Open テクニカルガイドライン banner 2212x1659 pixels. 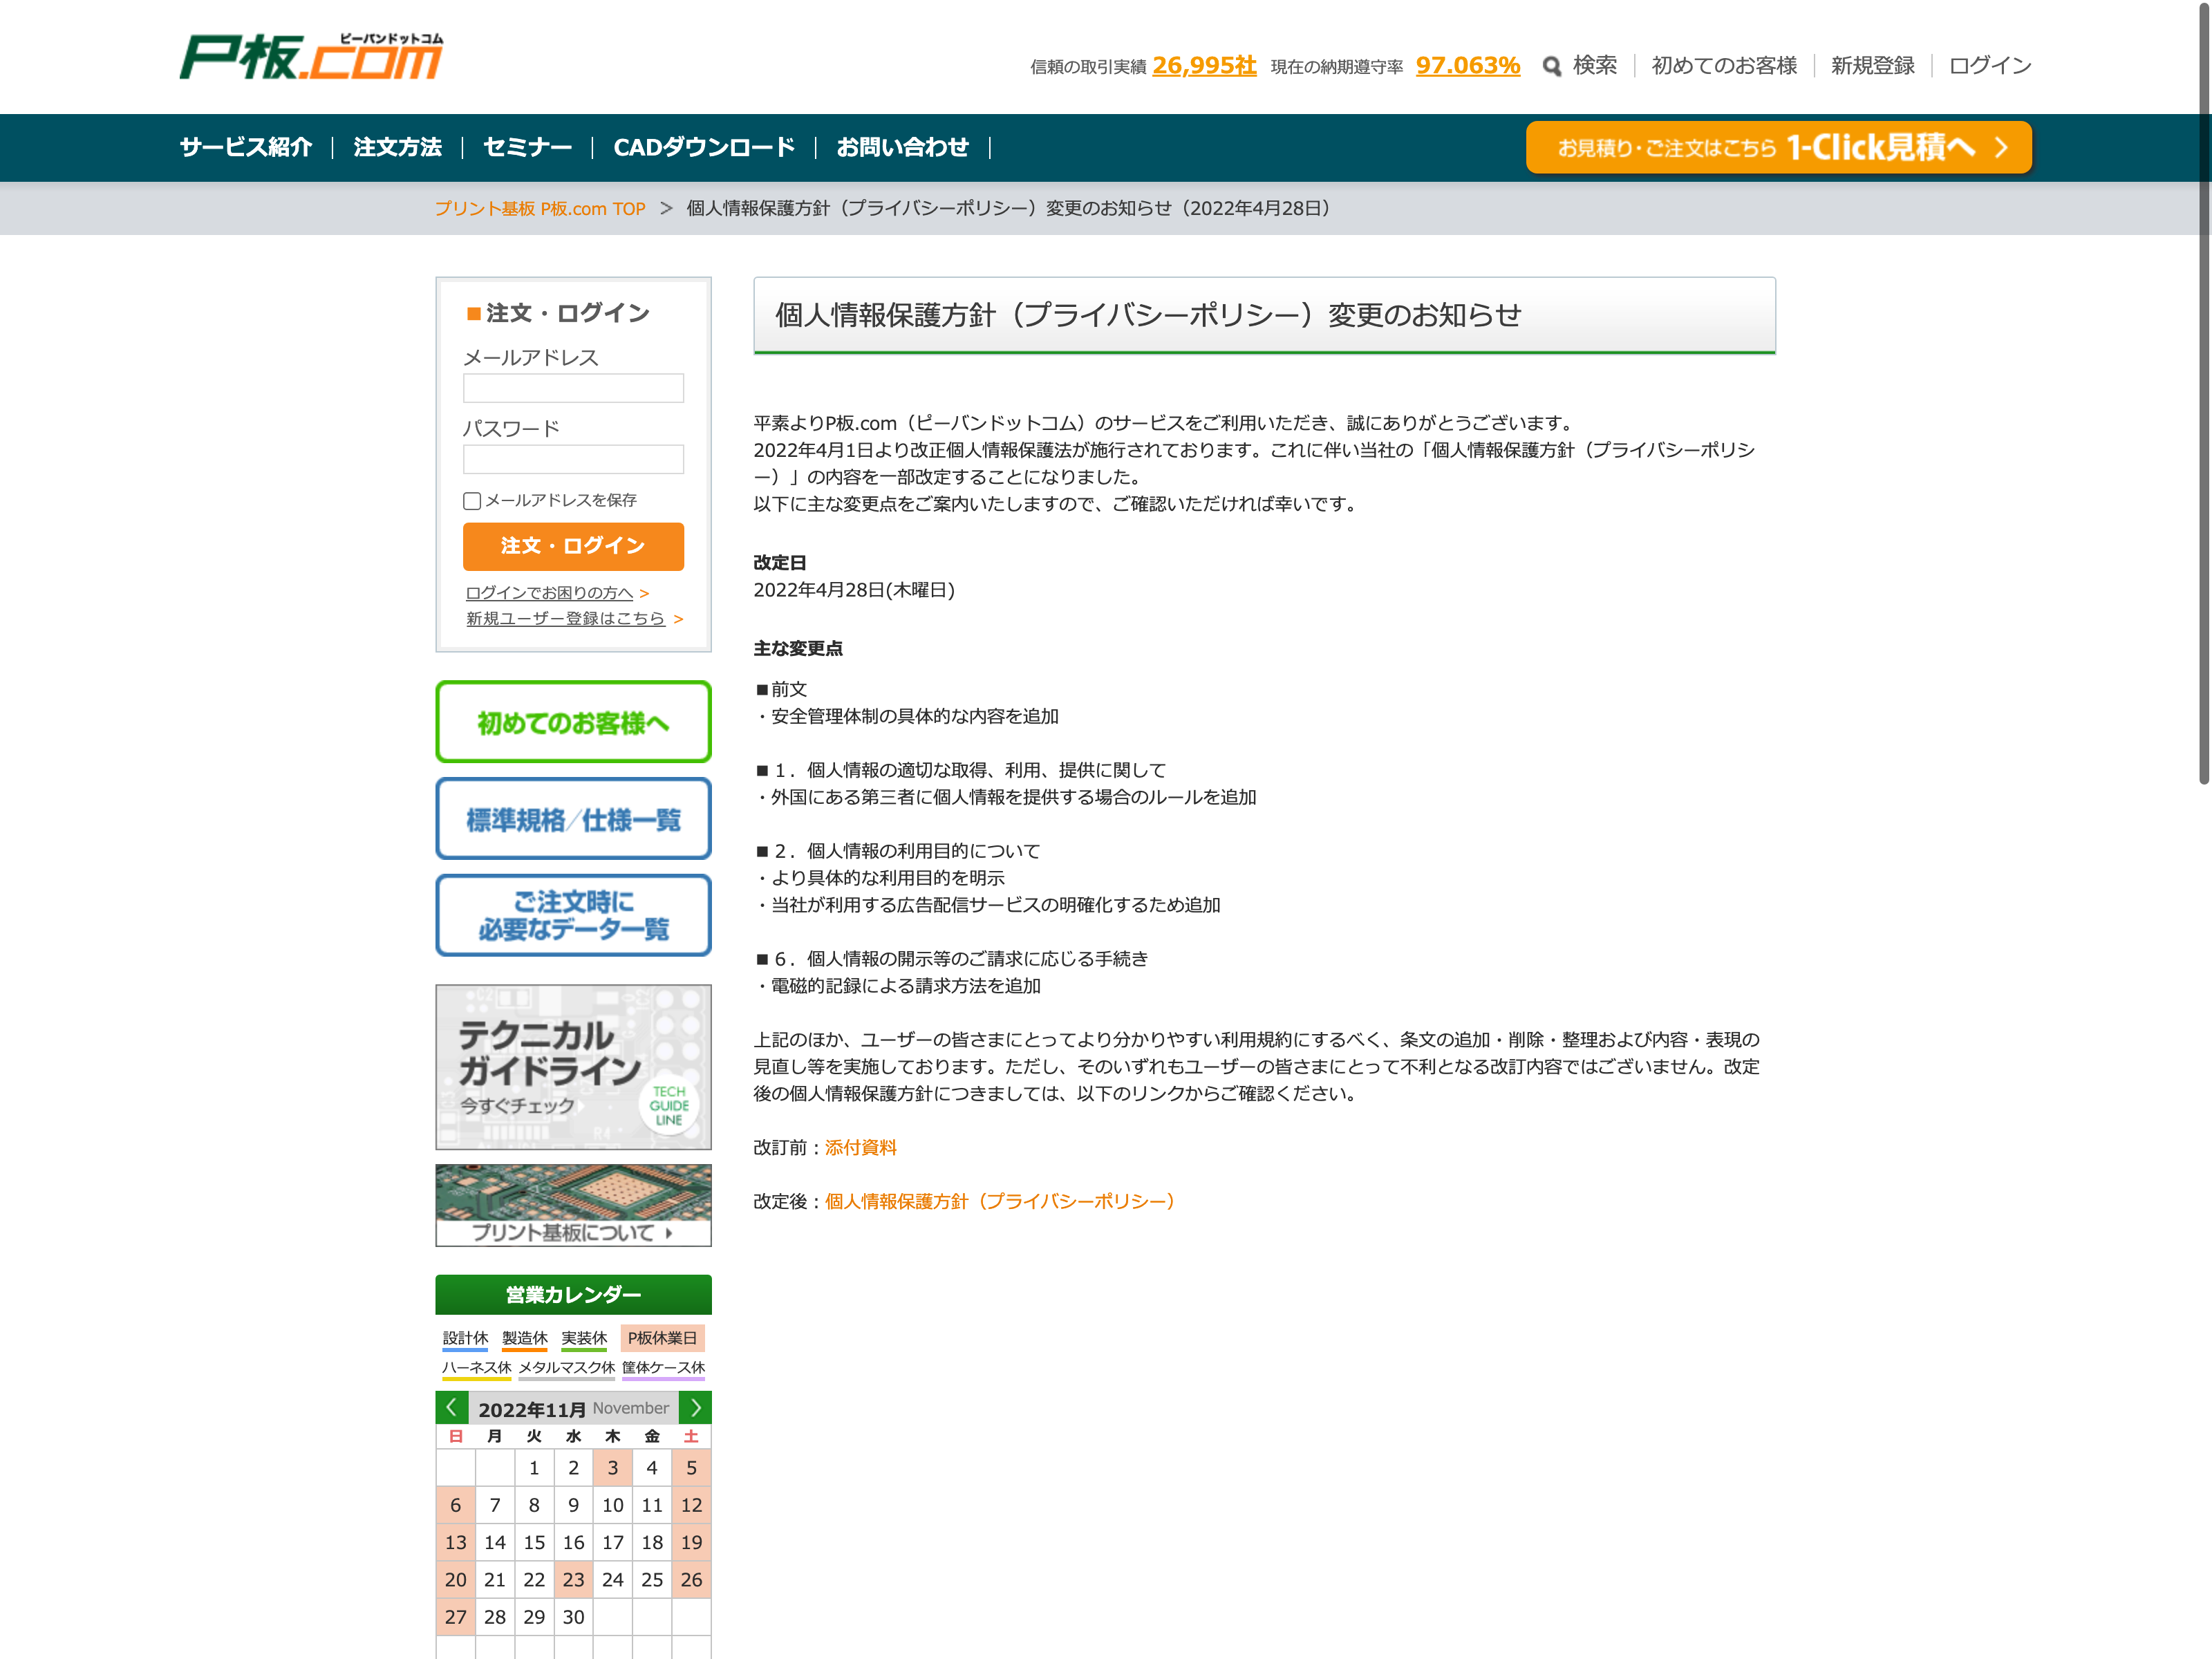[573, 1067]
